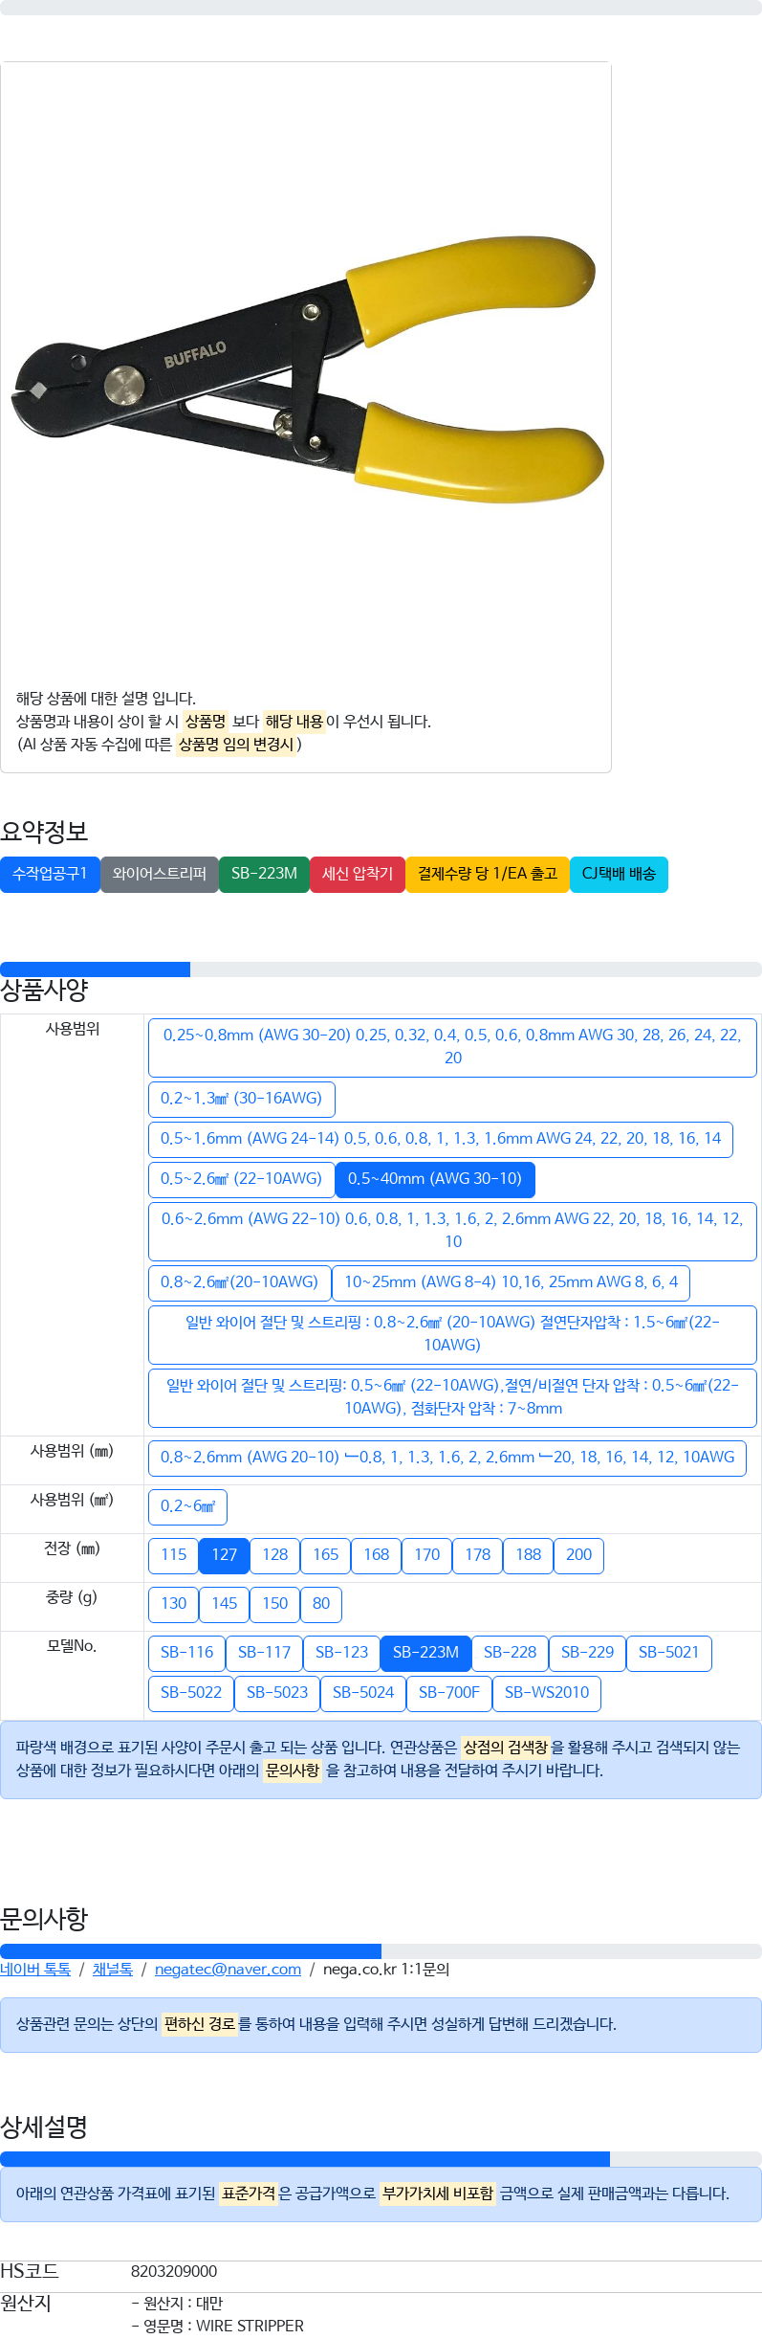Viewport: 762px width, 2339px height.
Task: Select model SB-700F
Action: (449, 1693)
